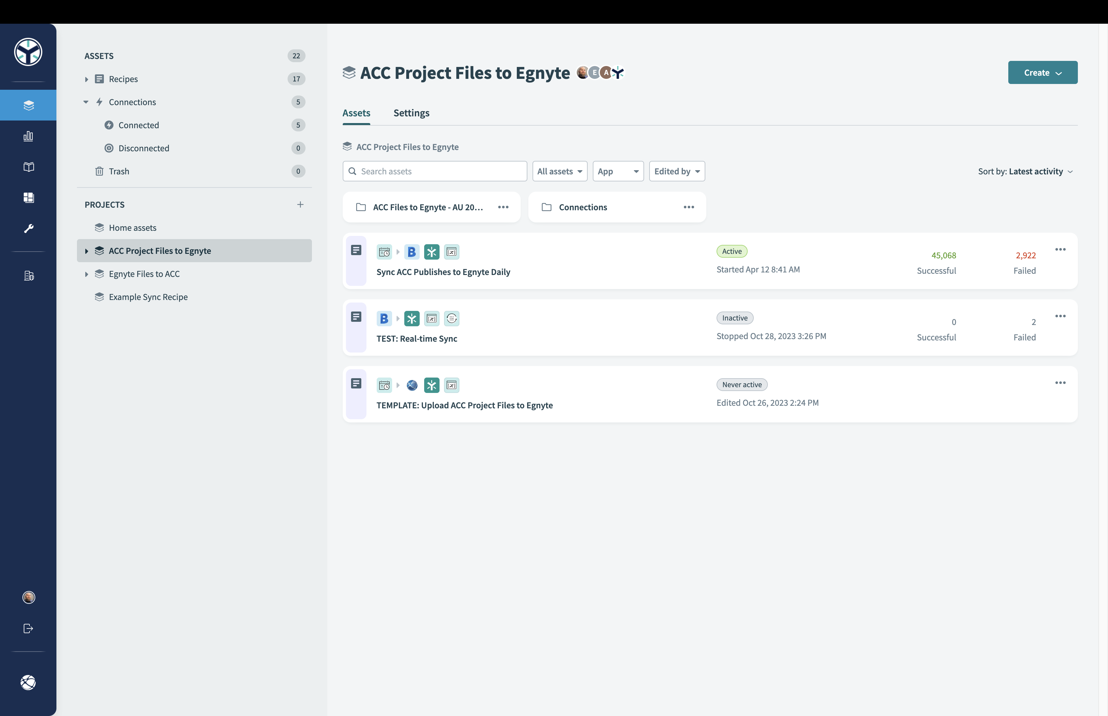Expand Egnyte Files to ACC project
Viewport: 1108px width, 716px height.
coord(87,274)
